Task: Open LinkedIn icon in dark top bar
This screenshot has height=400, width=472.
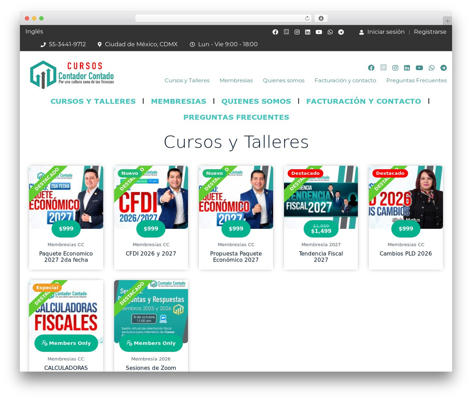Action: [x=308, y=32]
